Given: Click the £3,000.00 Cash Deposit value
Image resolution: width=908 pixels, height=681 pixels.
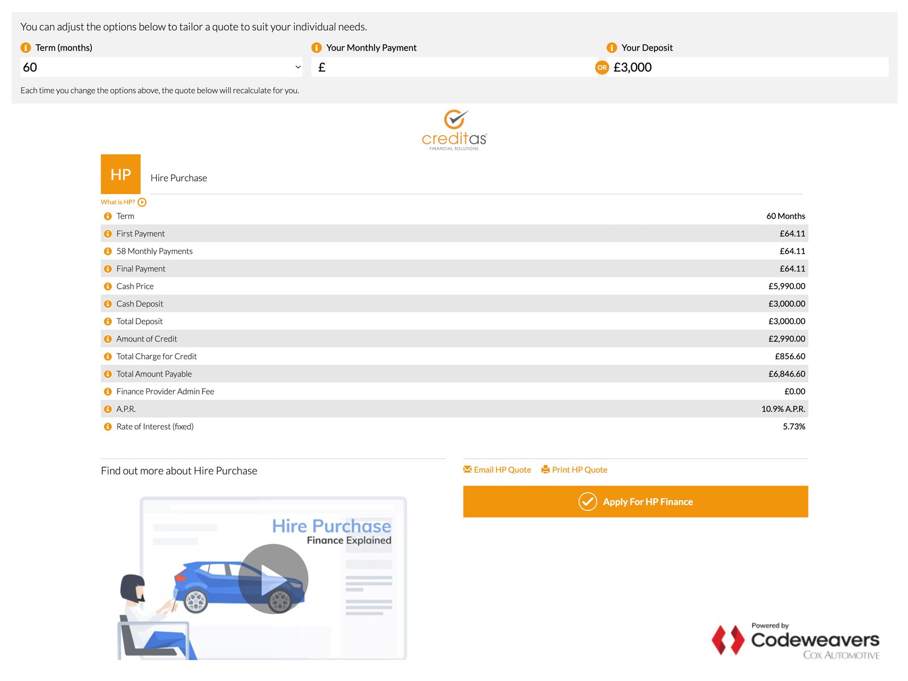Looking at the screenshot, I should pos(787,304).
